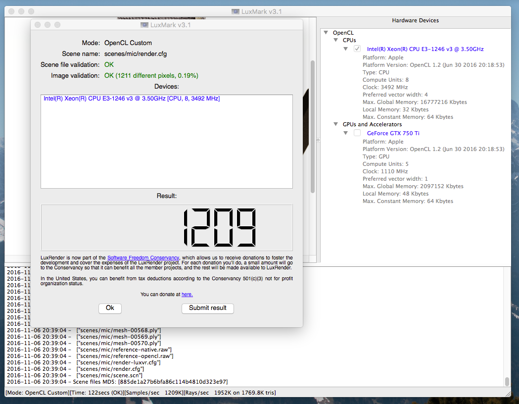Click the LuxMark icon in dialog title
Viewport: 519px width, 404px height.
click(x=144, y=25)
